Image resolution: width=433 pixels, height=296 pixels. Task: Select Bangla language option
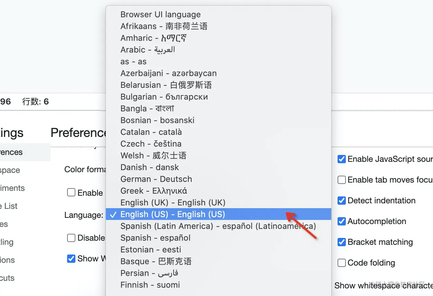tap(218, 109)
